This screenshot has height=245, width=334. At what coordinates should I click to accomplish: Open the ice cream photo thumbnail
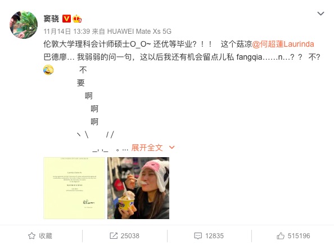(138, 188)
